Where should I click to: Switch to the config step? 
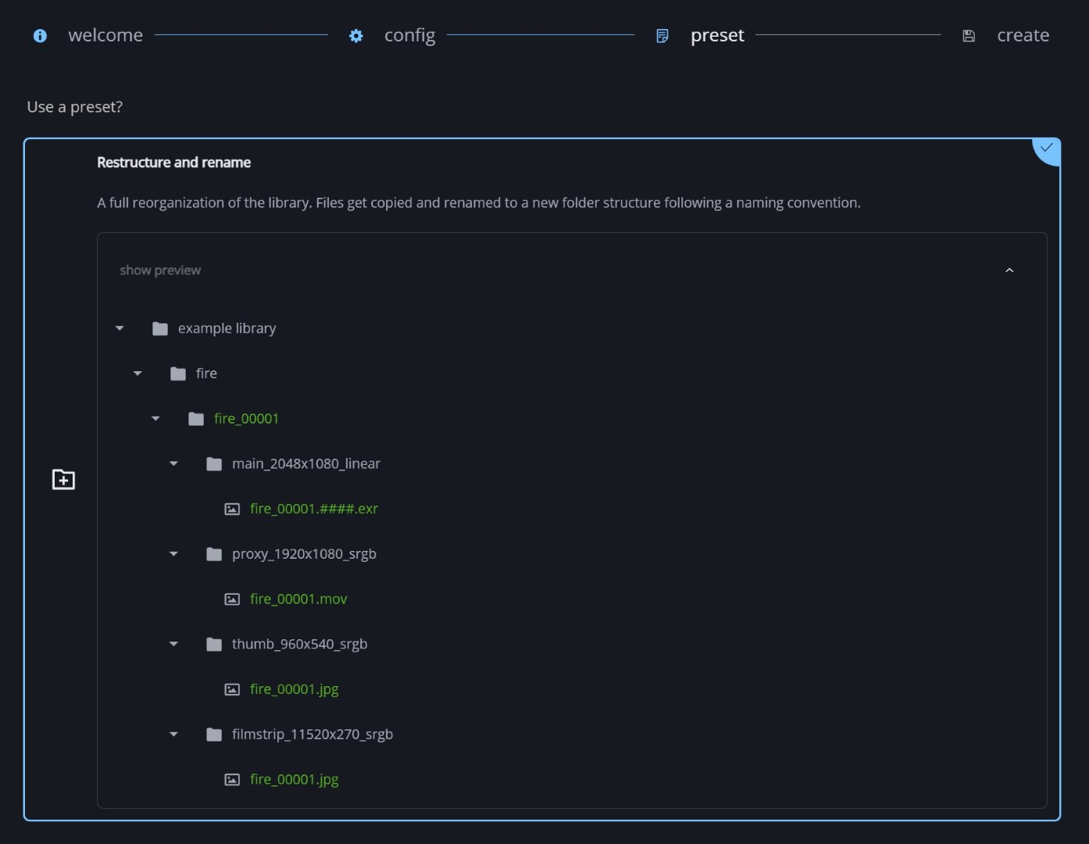409,35
